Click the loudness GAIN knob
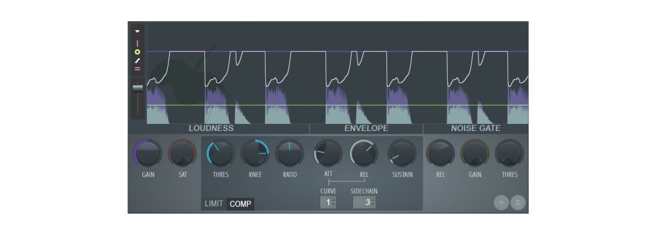Screen dimensions: 656x234 [148, 153]
